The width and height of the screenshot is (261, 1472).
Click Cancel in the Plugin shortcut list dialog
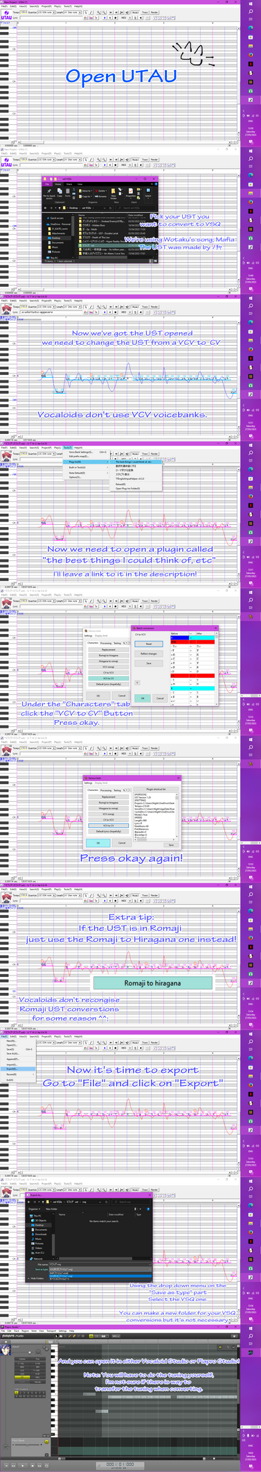(122, 843)
